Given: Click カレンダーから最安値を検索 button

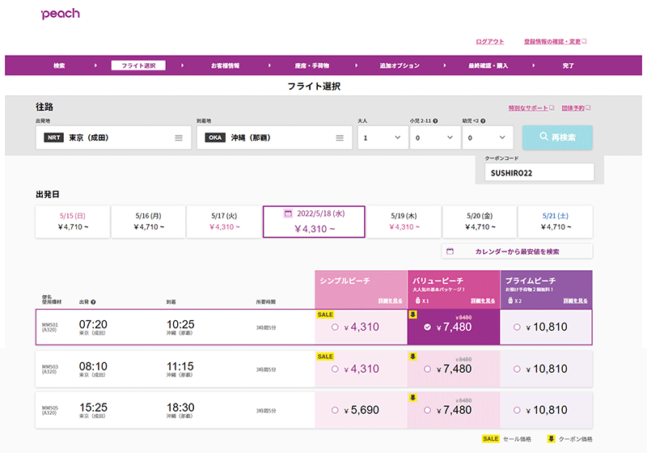Looking at the screenshot, I should pos(517,251).
